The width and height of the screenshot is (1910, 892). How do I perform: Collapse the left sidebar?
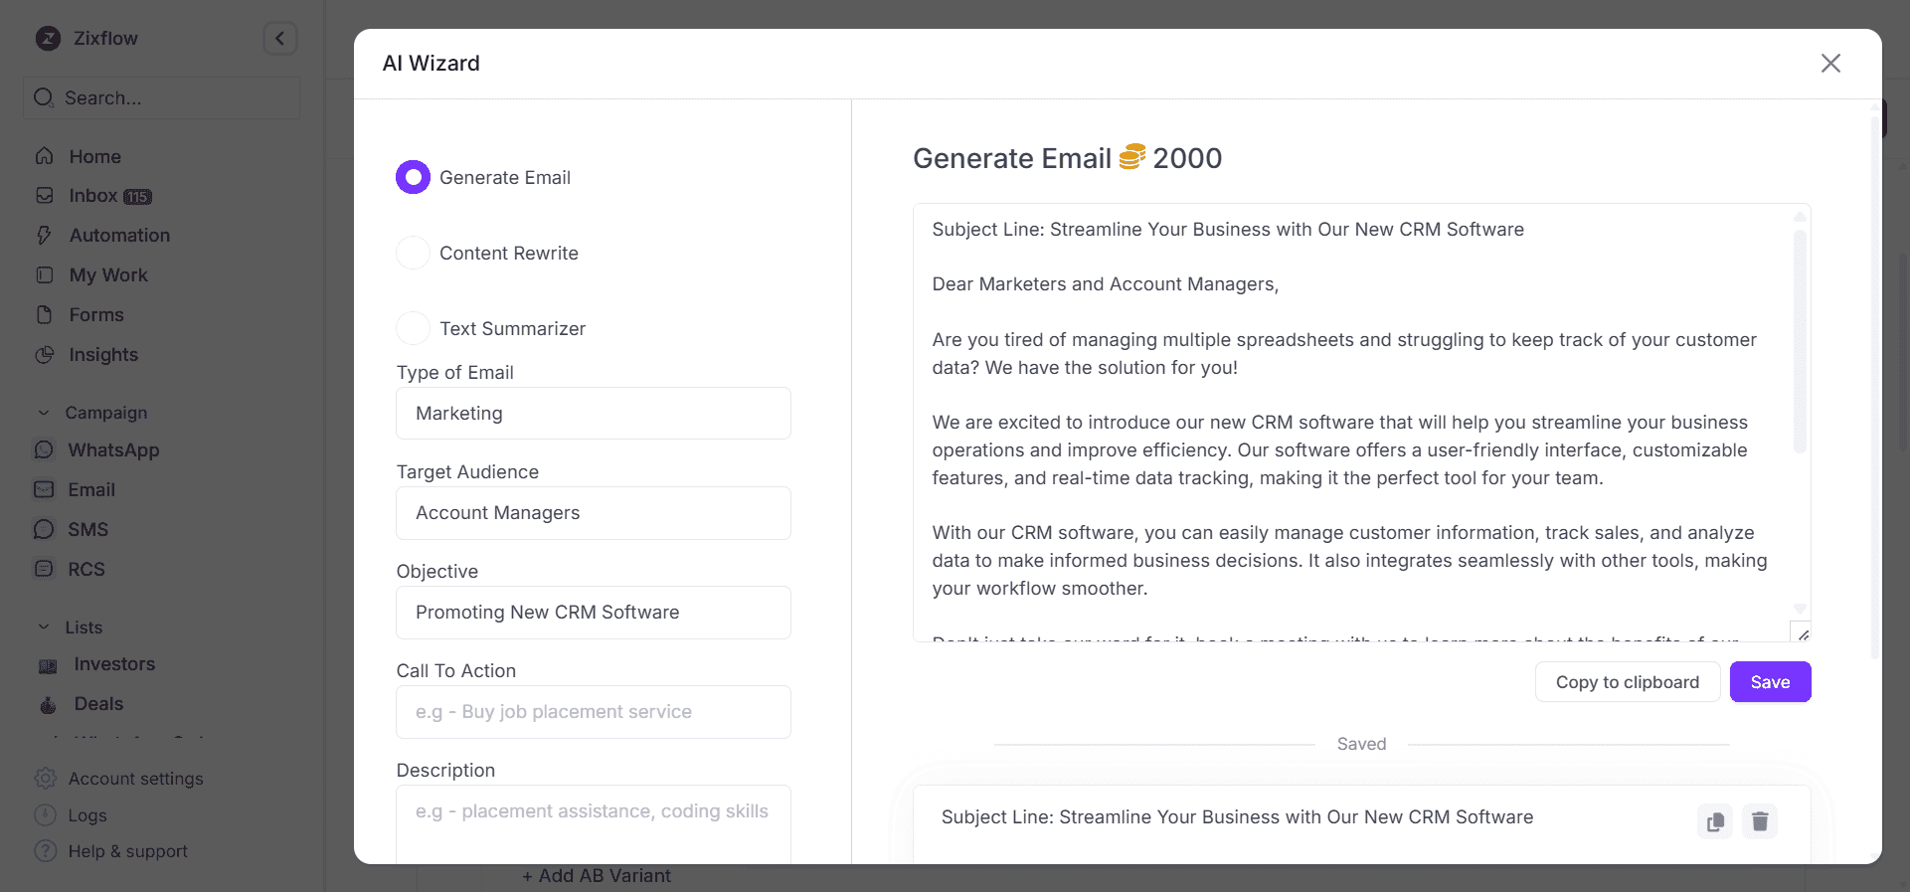(279, 38)
